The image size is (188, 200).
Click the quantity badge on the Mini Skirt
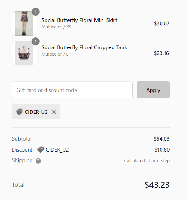click(36, 12)
